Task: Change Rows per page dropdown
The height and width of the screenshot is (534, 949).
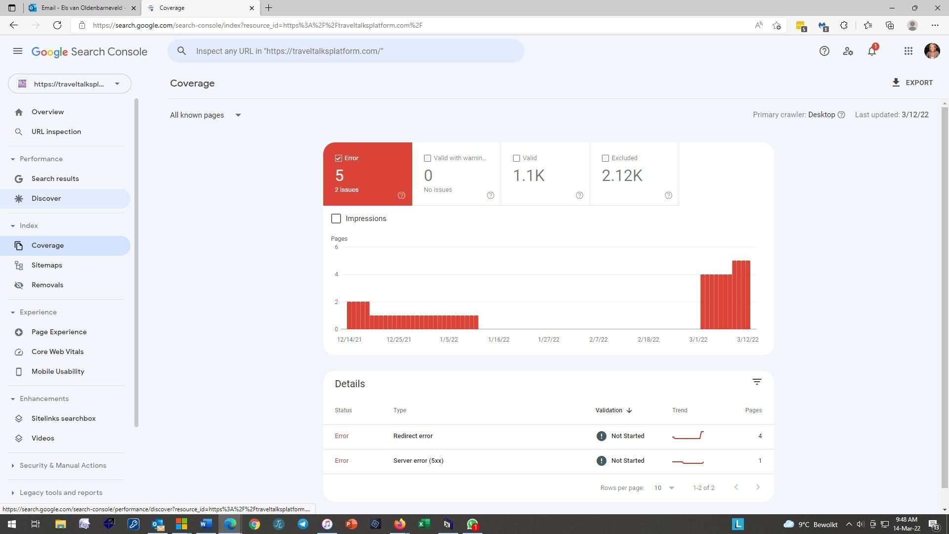Action: pyautogui.click(x=664, y=488)
